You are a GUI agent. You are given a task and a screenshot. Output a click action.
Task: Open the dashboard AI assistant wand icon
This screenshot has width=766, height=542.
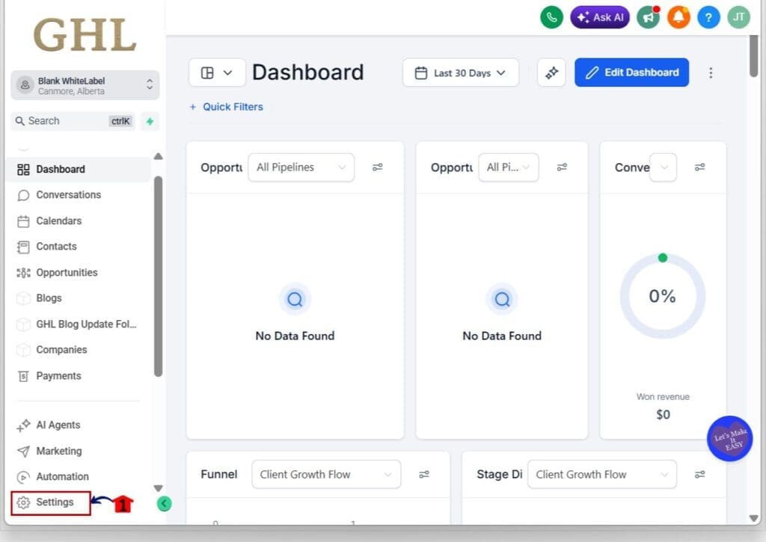(551, 73)
